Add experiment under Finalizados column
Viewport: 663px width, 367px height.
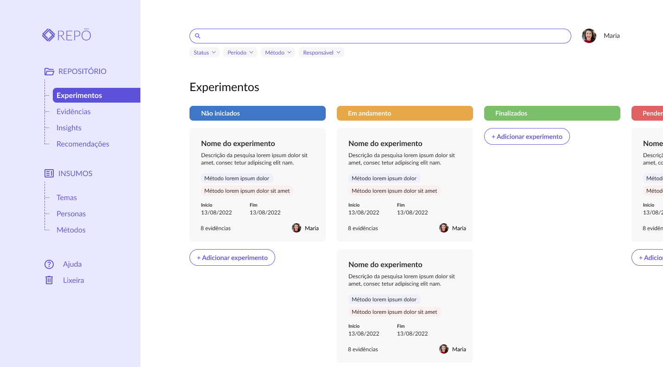pyautogui.click(x=527, y=136)
